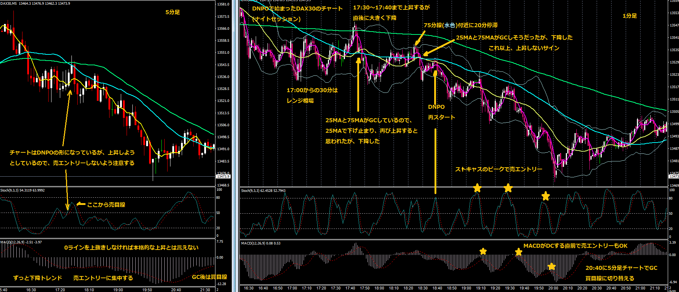Select the 5分足 timeframe label
This screenshot has width=679, height=292.
173,12
